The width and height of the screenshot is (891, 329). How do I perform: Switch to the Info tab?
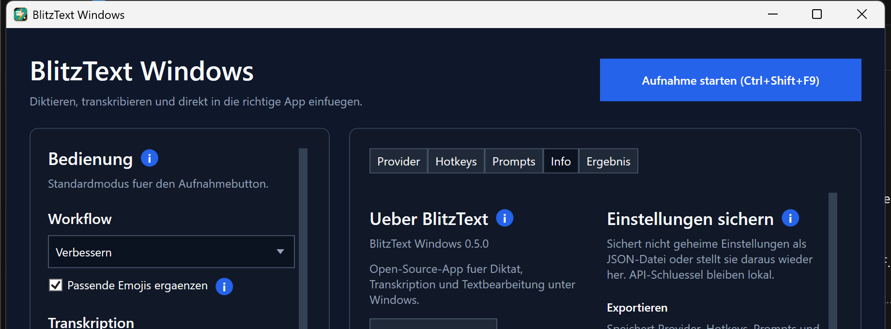561,161
